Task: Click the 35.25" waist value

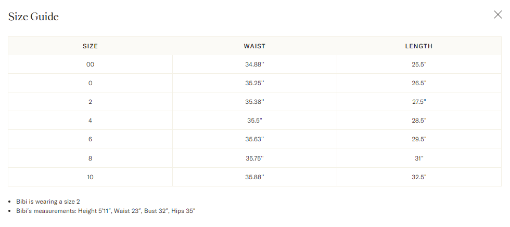Action: tap(254, 83)
